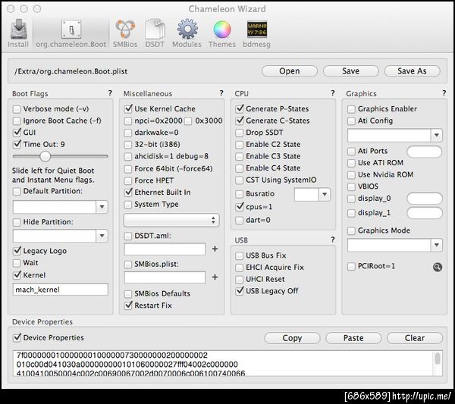Open the Ati Config dropdown arrow

coord(437,135)
